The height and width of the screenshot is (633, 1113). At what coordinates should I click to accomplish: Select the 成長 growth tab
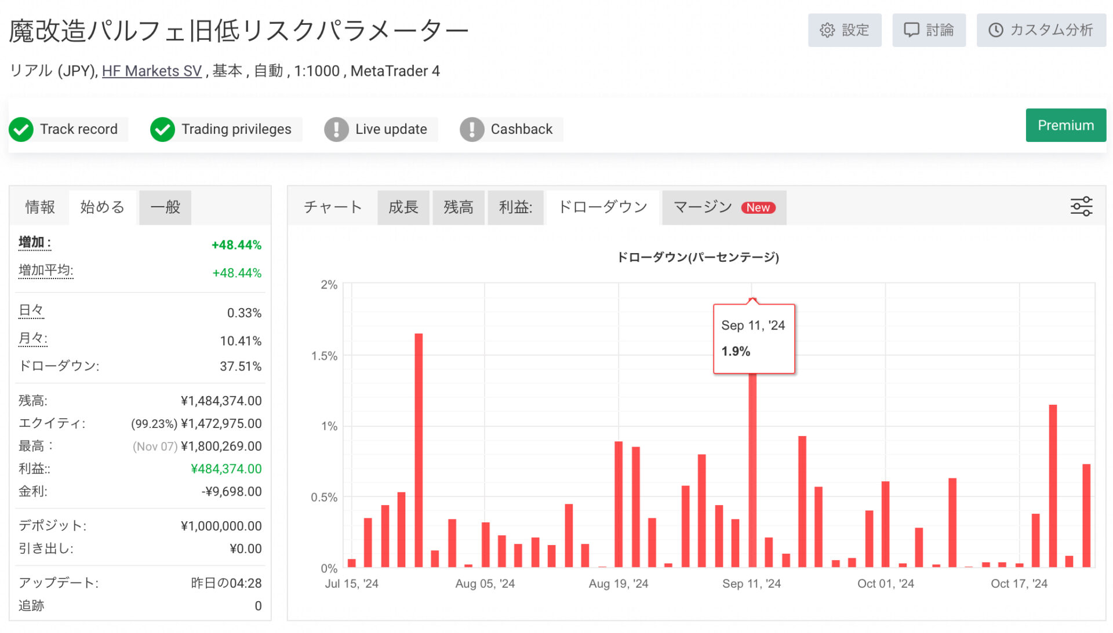point(403,207)
